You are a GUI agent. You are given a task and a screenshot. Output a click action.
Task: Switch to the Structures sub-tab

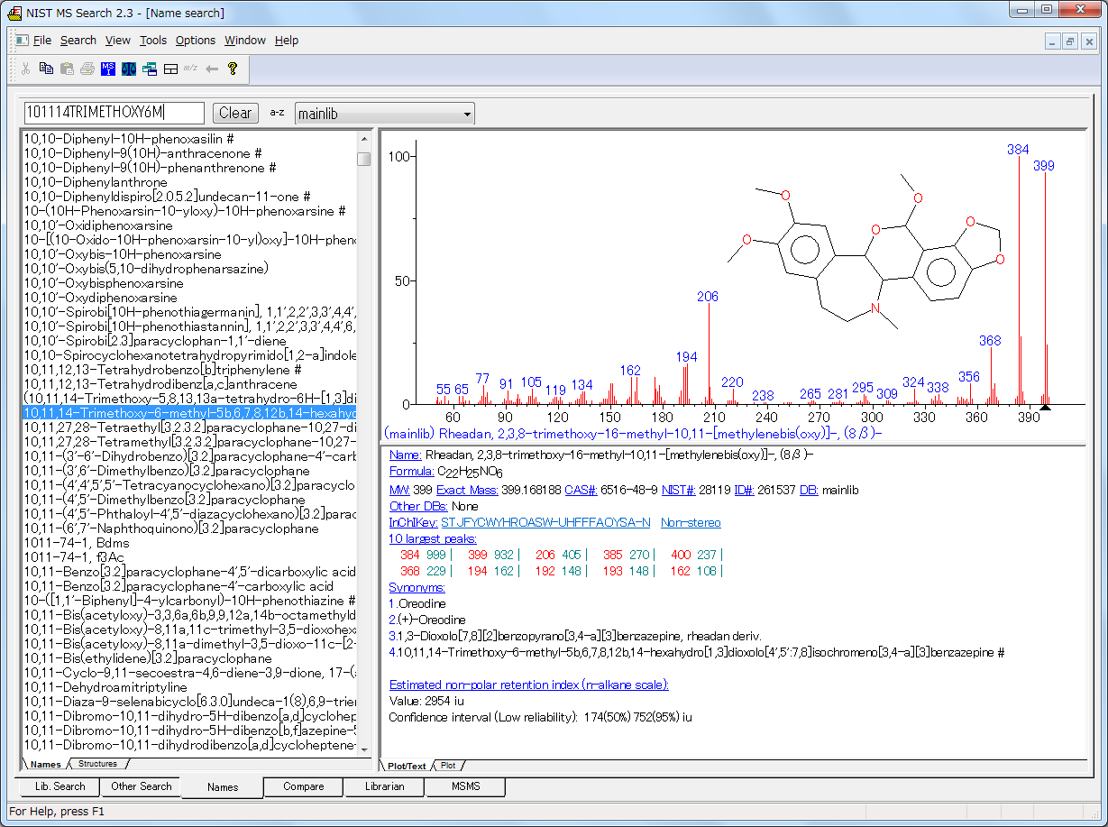point(97,764)
